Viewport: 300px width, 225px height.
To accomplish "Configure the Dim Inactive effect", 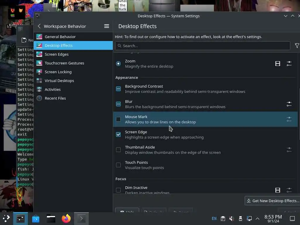I will [x=289, y=190].
